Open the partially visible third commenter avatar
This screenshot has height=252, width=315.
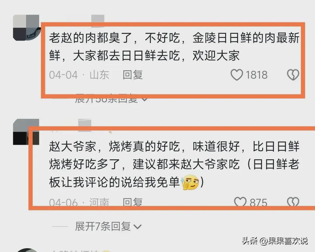click(26, 250)
